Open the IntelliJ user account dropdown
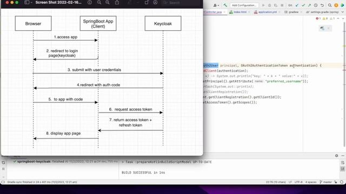Viewport: 346px width, 194px height. pos(216,5)
